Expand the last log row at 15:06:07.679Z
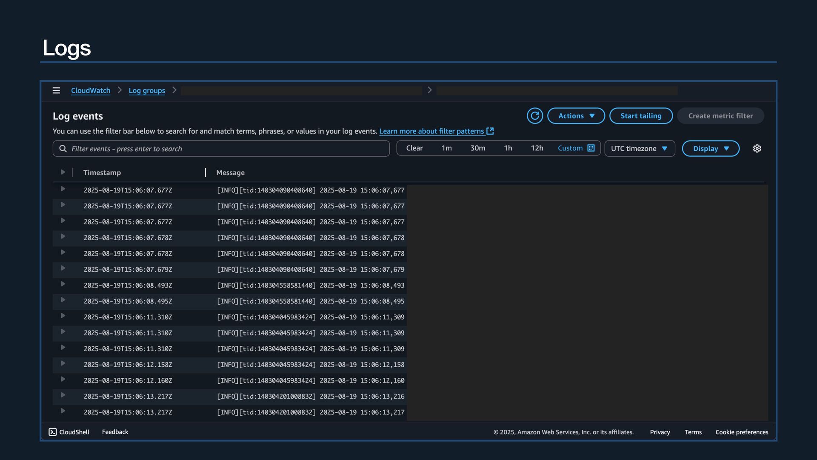This screenshot has height=460, width=817. 63,268
